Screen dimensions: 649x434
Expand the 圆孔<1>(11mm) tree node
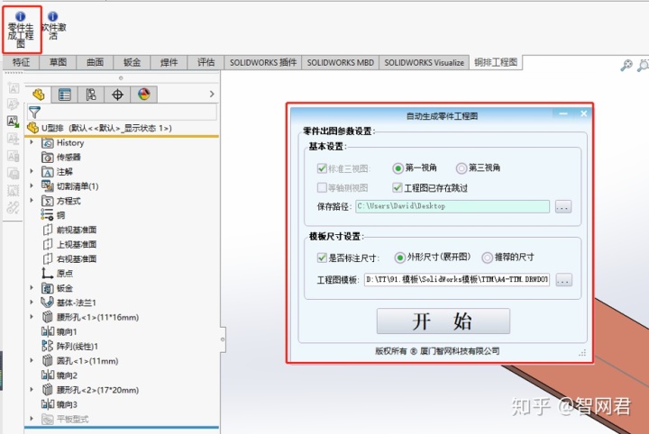pyautogui.click(x=32, y=360)
